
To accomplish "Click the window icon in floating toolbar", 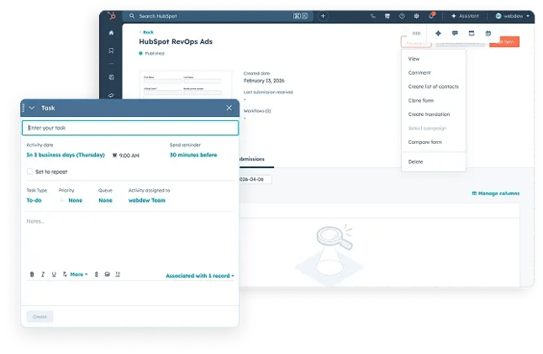I will coord(472,34).
